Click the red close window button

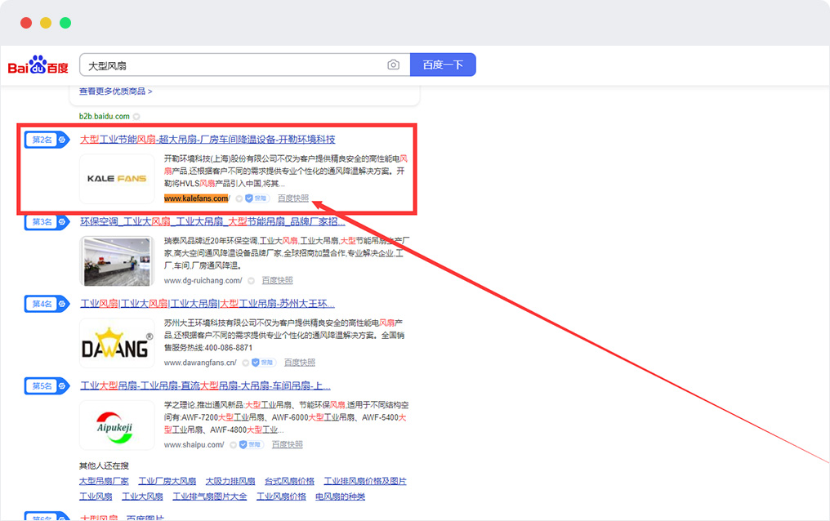(26, 23)
